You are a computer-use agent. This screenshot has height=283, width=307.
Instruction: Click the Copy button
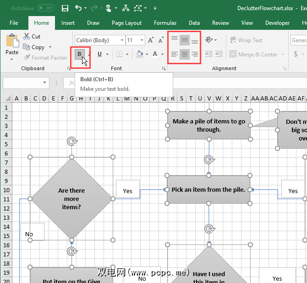click(x=38, y=47)
